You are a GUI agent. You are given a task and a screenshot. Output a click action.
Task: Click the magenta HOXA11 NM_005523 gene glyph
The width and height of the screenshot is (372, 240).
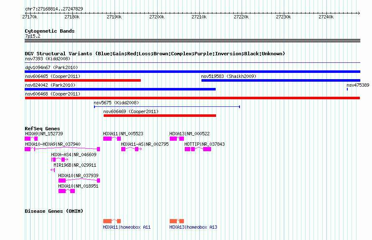[x=112, y=139]
